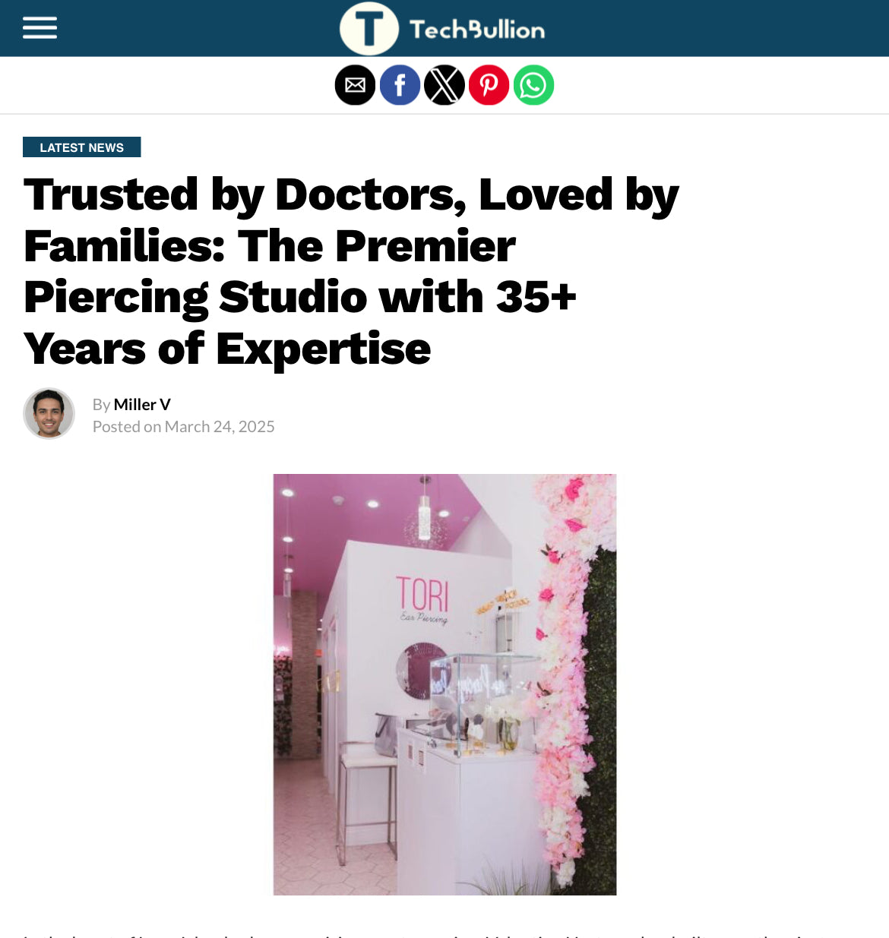The width and height of the screenshot is (889, 938).
Task: Share the article on X
Action: coord(444,85)
